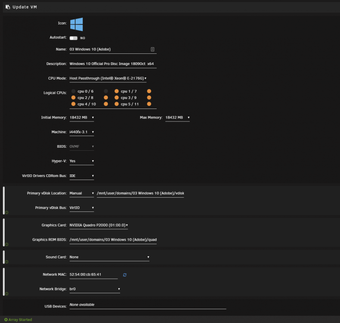Click the NO label beside the Autostart switch
340x323 pixels.
coord(83,38)
